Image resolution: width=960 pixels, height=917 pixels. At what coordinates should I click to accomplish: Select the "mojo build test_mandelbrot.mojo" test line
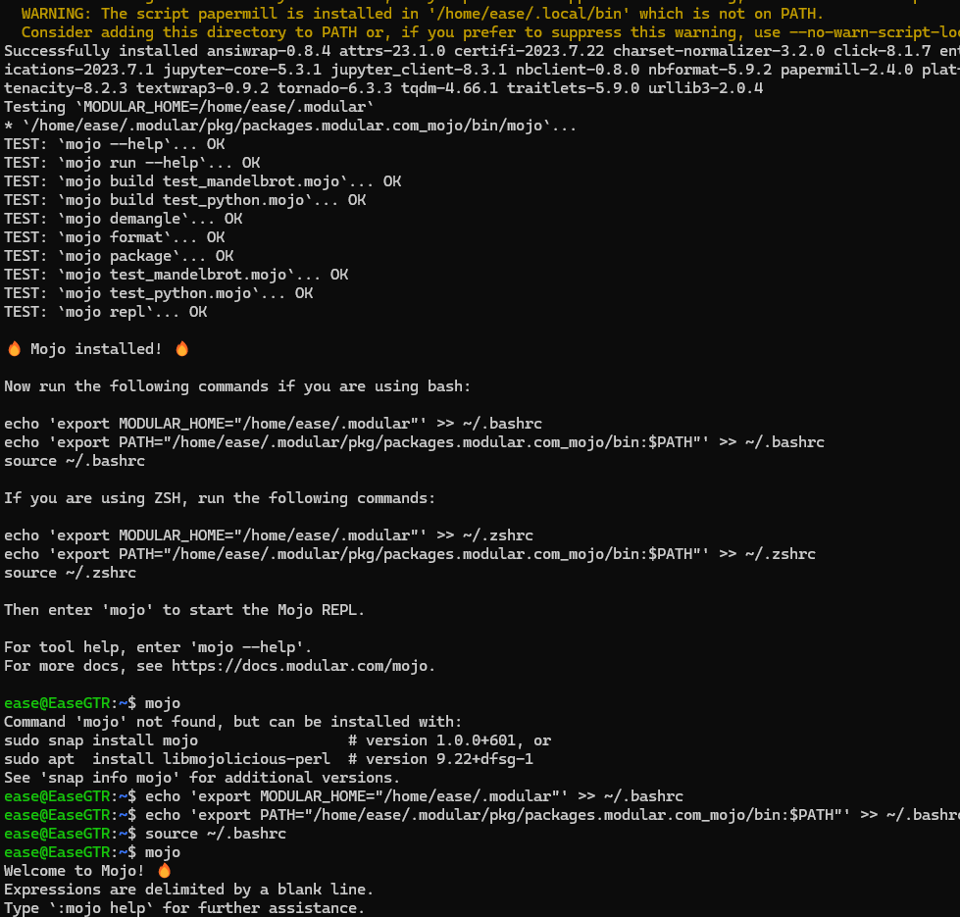[x=202, y=181]
